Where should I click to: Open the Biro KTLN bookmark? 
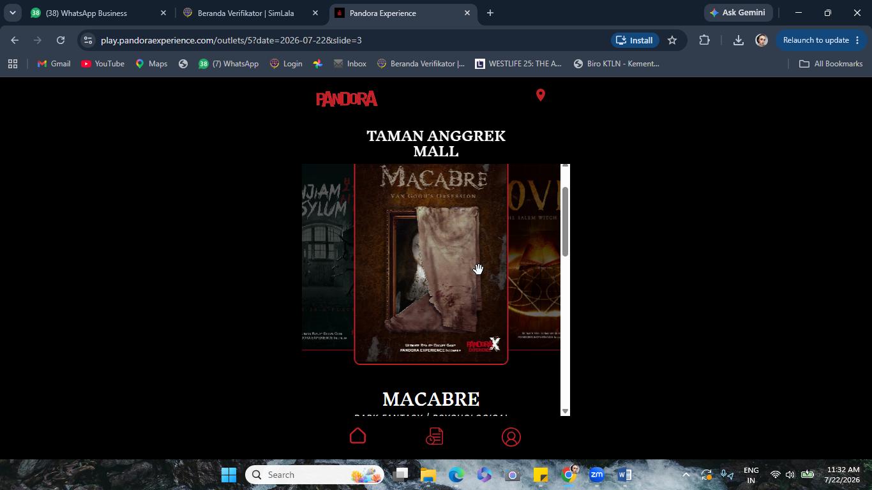617,64
